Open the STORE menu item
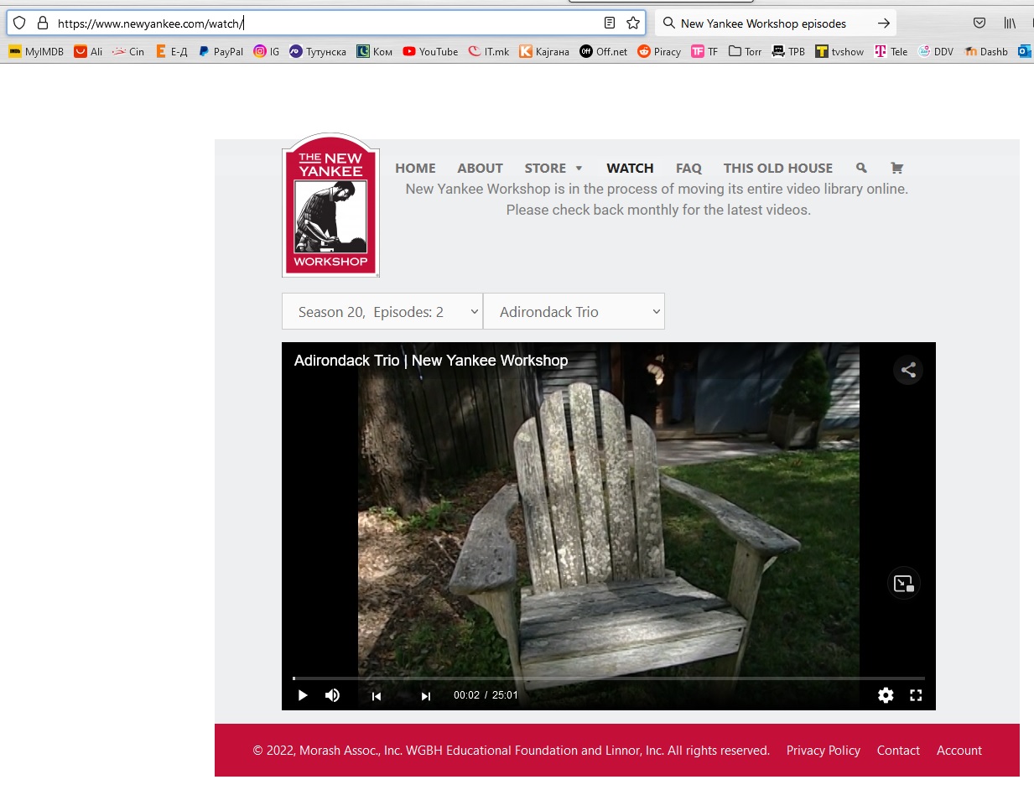Viewport: 1034px width, 790px height. (545, 168)
